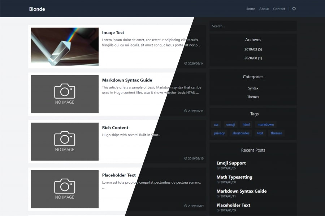Select the Syntax category

(x=253, y=88)
